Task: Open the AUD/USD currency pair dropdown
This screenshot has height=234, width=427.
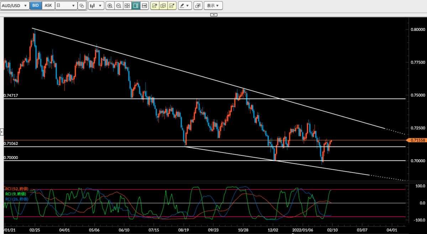Action: click(x=15, y=5)
